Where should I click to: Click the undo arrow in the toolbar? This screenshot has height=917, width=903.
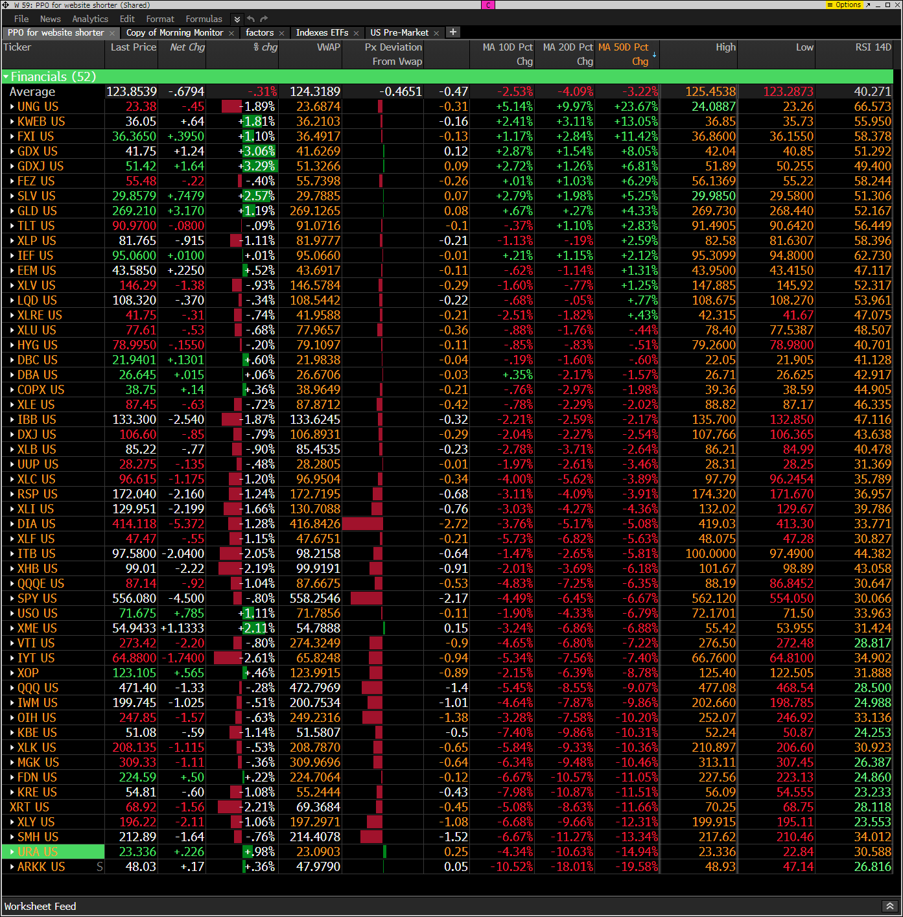tap(251, 19)
